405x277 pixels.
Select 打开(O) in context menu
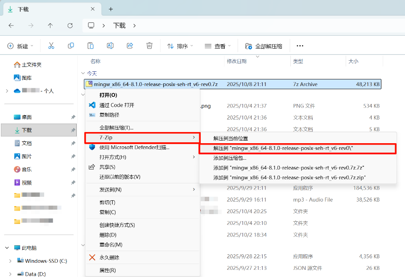coord(143,95)
